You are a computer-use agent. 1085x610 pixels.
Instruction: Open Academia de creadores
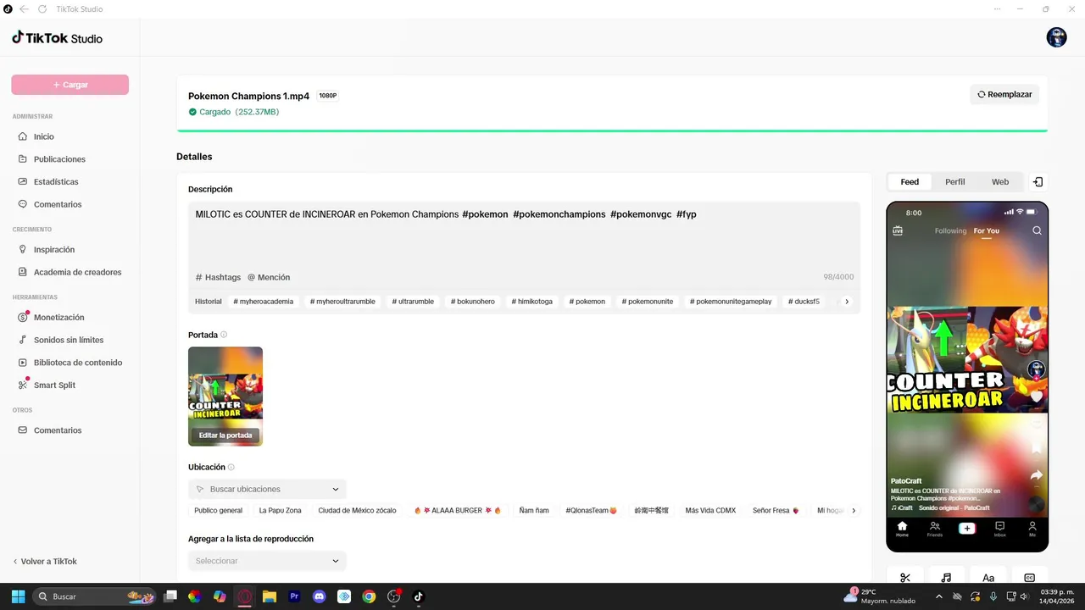point(70,272)
